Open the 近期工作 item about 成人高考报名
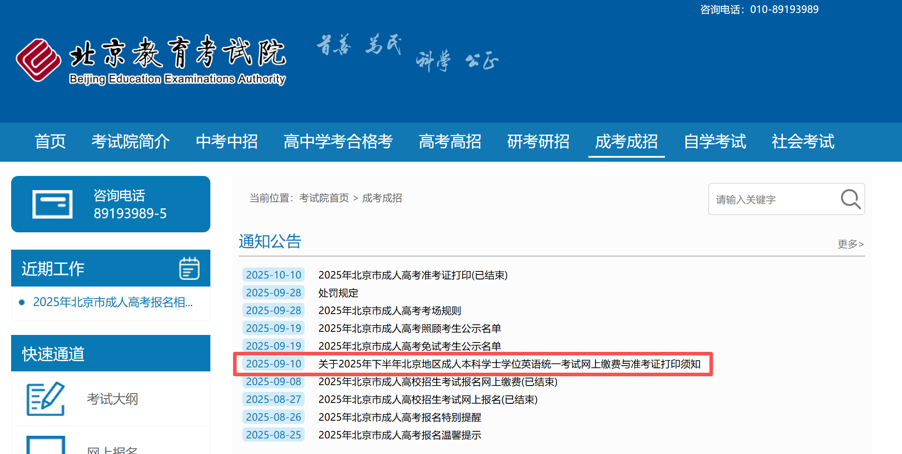This screenshot has height=454, width=902. click(113, 302)
